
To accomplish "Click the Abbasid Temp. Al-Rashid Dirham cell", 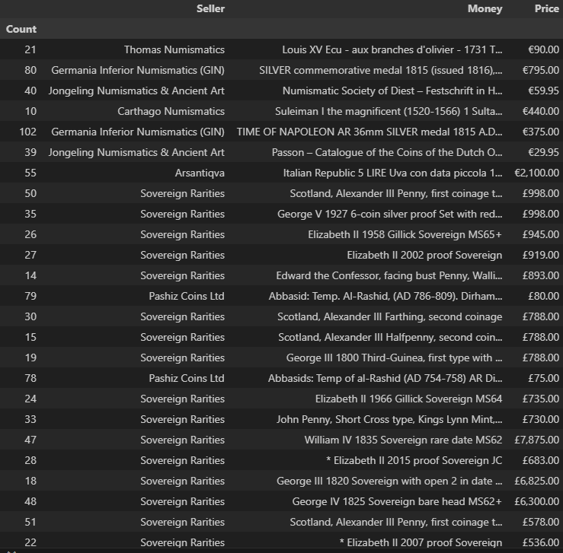I will pyautogui.click(x=385, y=296).
